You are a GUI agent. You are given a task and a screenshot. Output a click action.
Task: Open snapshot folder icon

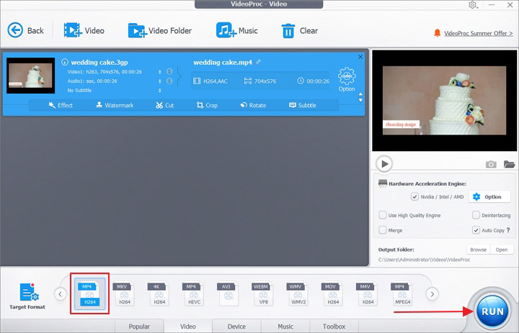coord(509,164)
